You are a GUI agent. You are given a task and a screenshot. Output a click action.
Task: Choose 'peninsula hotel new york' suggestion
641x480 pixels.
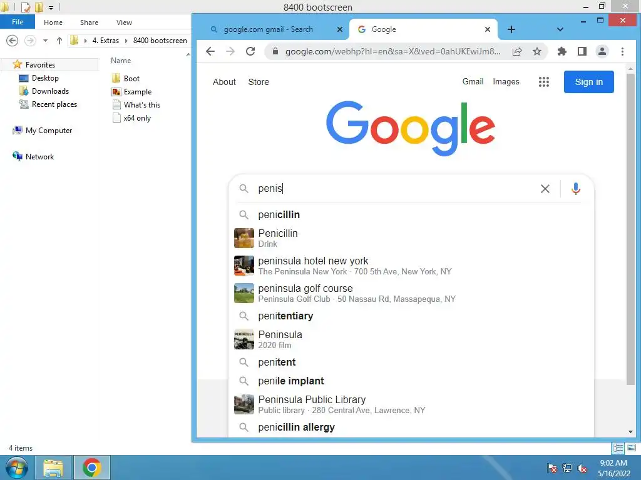click(x=411, y=265)
